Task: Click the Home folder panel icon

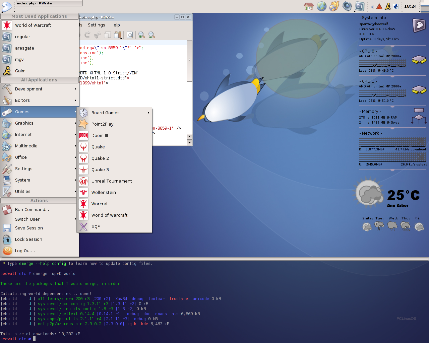Action: click(x=309, y=6)
